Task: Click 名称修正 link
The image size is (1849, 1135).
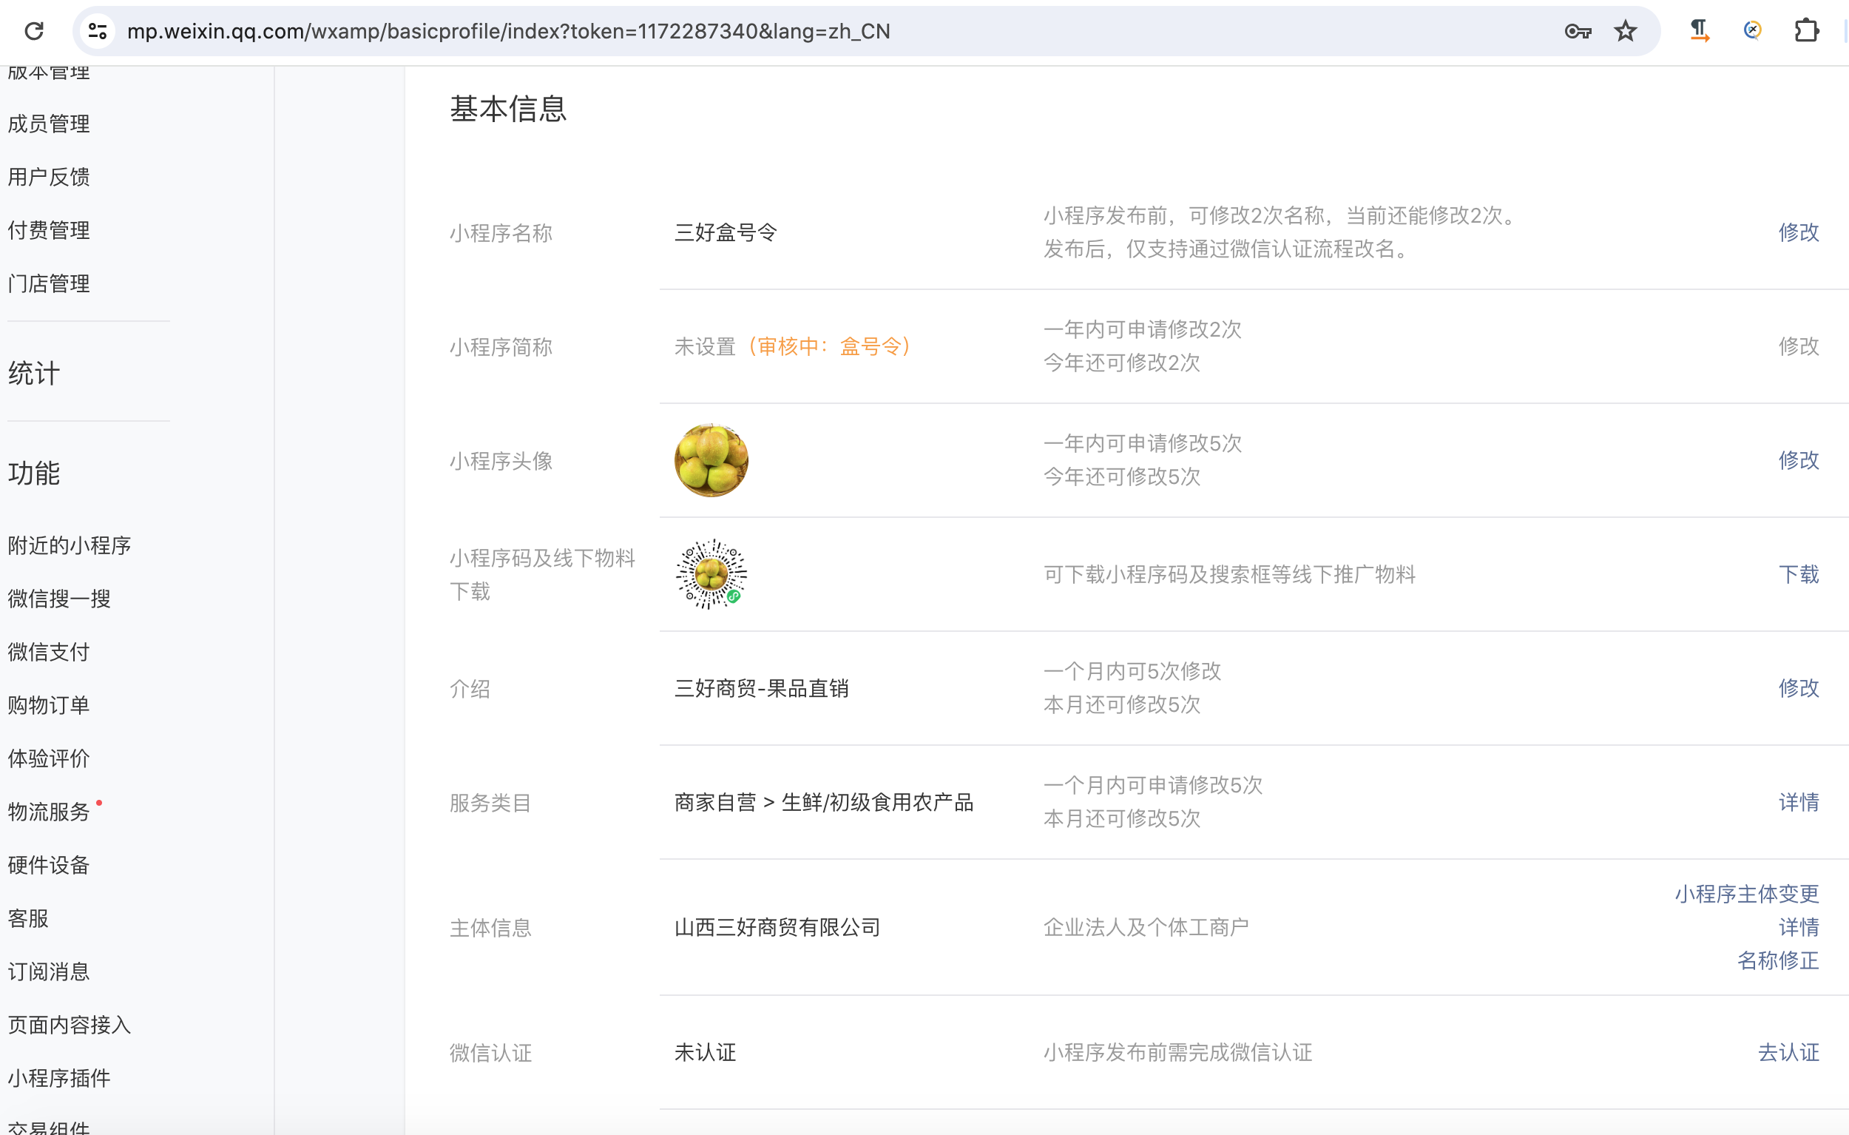Action: pos(1778,960)
